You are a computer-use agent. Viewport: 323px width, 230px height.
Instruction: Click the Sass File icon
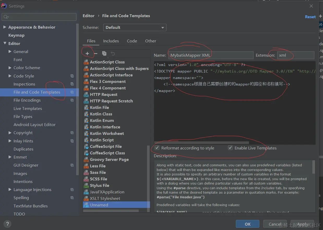(86, 173)
